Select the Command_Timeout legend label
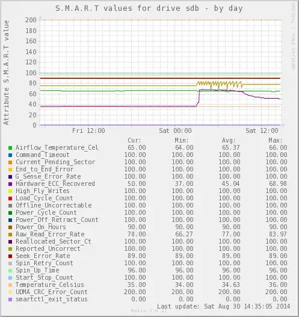 43,155
